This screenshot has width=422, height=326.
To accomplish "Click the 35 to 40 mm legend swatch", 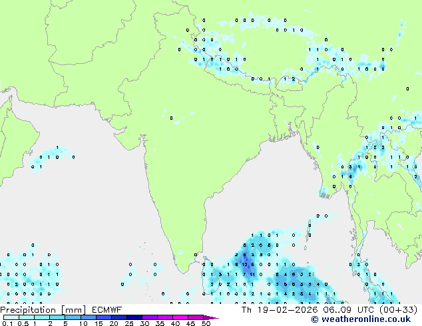I will (164, 317).
